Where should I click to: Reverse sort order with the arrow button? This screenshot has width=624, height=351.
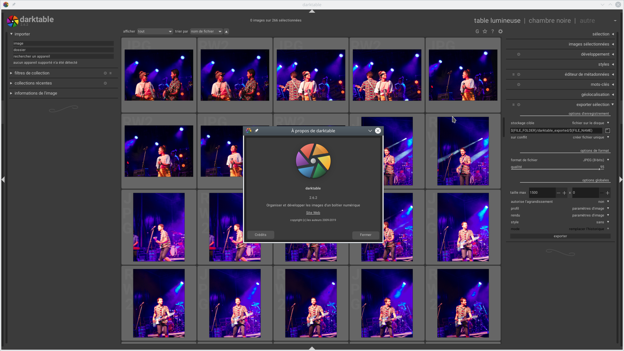227,32
